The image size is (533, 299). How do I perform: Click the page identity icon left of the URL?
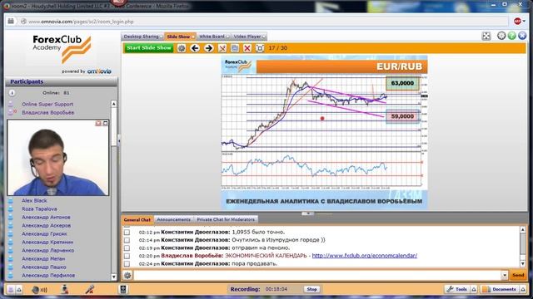23,22
